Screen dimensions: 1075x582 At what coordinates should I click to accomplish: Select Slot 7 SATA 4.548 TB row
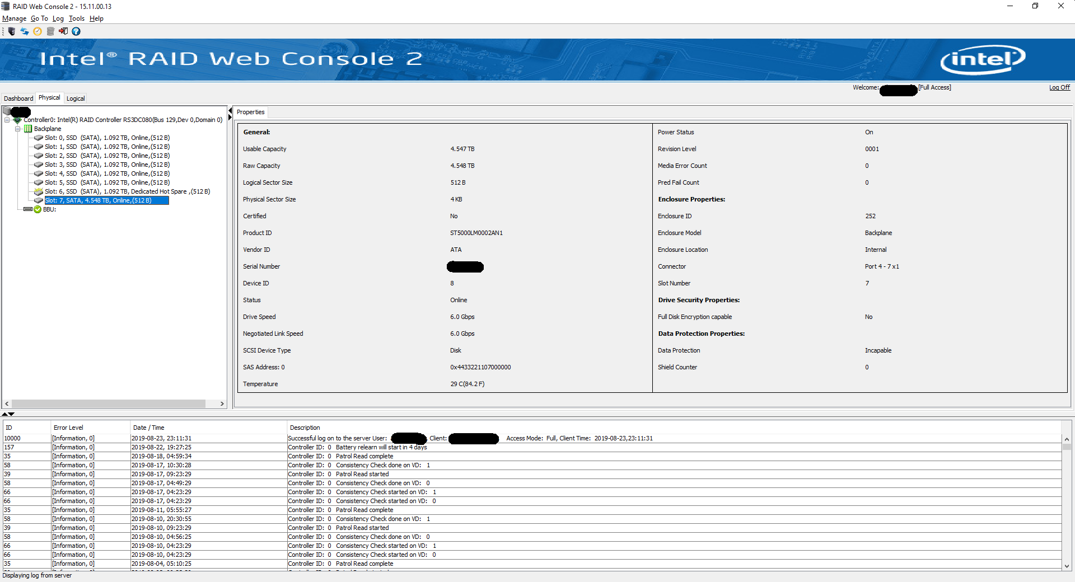[x=106, y=200]
